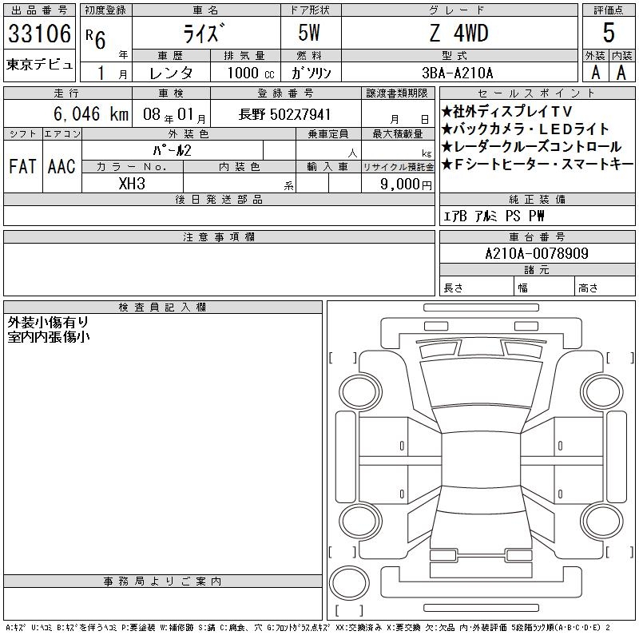
Task: Select the 乗車定員 column header
Action: pyautogui.click(x=328, y=133)
